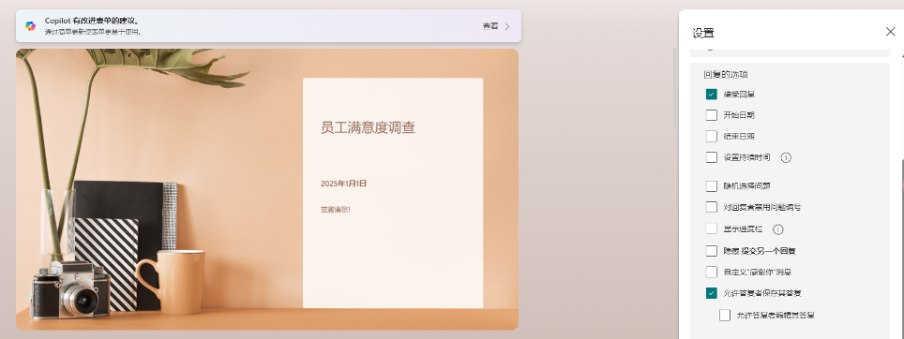Click the 查看 link in Copilot banner

coord(490,26)
